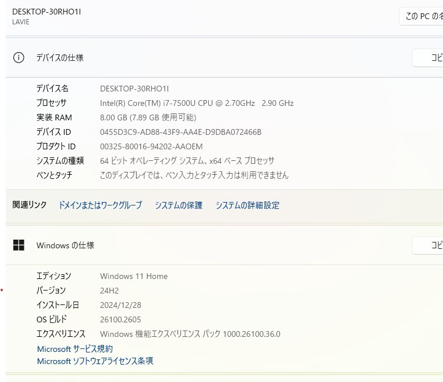Viewport: 443px width, 382px height.
Task: Rename this PC via the この PC の名前 button
Action: click(x=421, y=16)
